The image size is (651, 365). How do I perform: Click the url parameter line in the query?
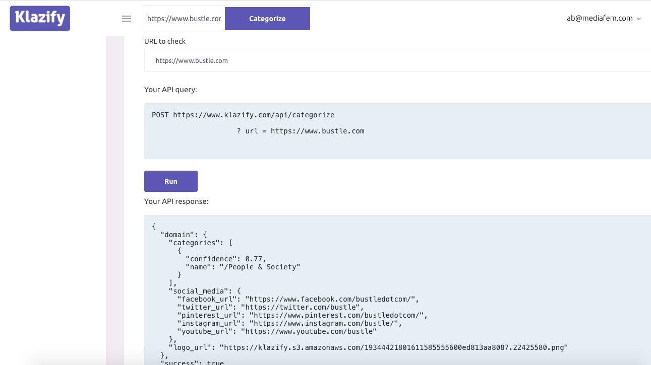click(x=301, y=131)
